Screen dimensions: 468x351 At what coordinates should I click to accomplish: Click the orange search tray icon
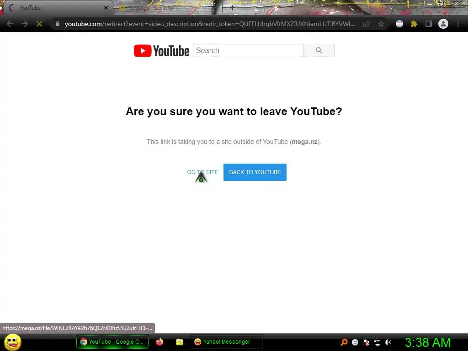(344, 342)
